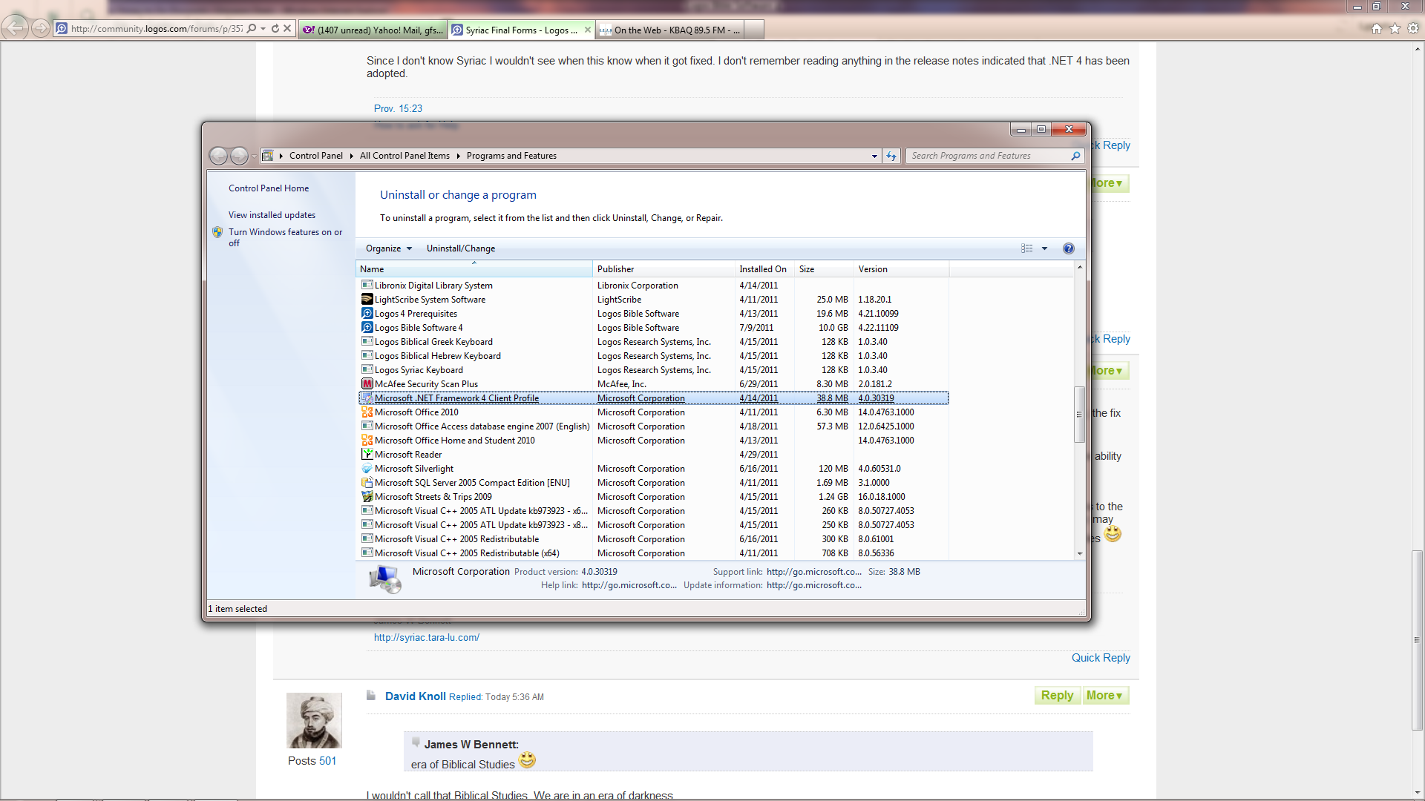Sort by the Publisher column header
Screen dimensions: 1425x801
(x=664, y=269)
